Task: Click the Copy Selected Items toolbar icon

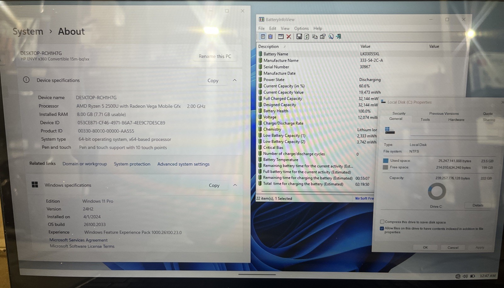Action: [314, 37]
